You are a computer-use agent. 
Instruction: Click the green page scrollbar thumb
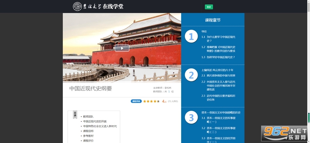click(x=309, y=117)
